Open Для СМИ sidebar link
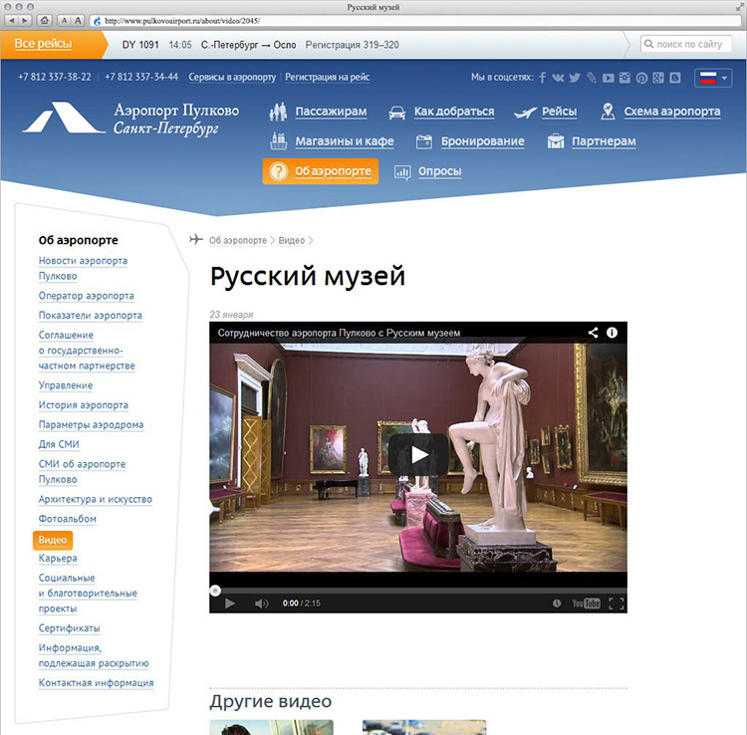The height and width of the screenshot is (735, 747). (x=59, y=444)
